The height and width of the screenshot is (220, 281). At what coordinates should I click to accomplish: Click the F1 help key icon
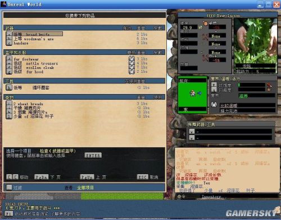8,214
